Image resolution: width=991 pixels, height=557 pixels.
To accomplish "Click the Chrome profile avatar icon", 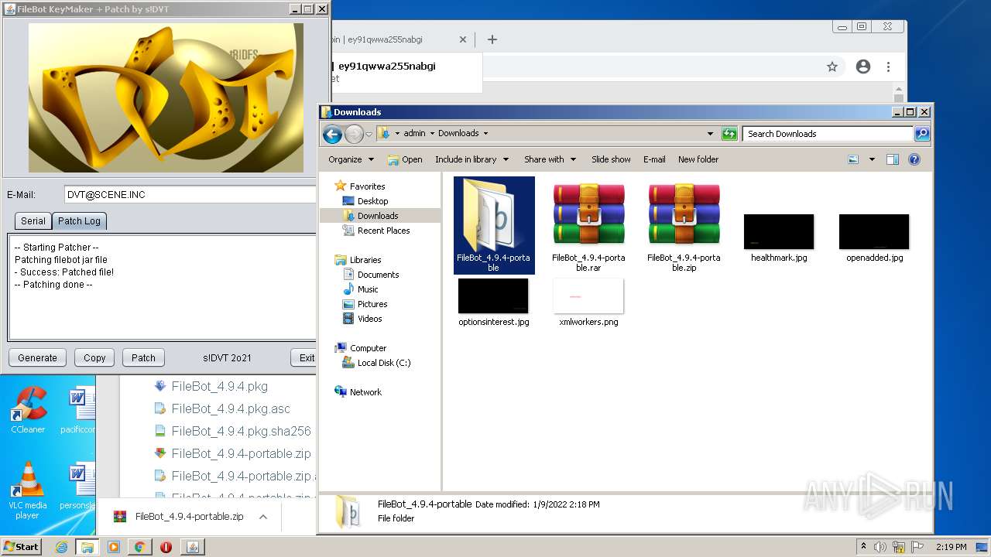I will pos(863,67).
